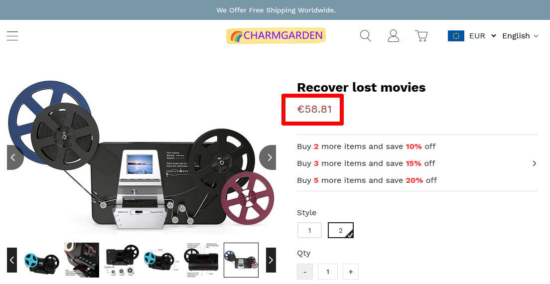Show next product image with right arrow
The width and height of the screenshot is (550, 284).
tap(268, 157)
